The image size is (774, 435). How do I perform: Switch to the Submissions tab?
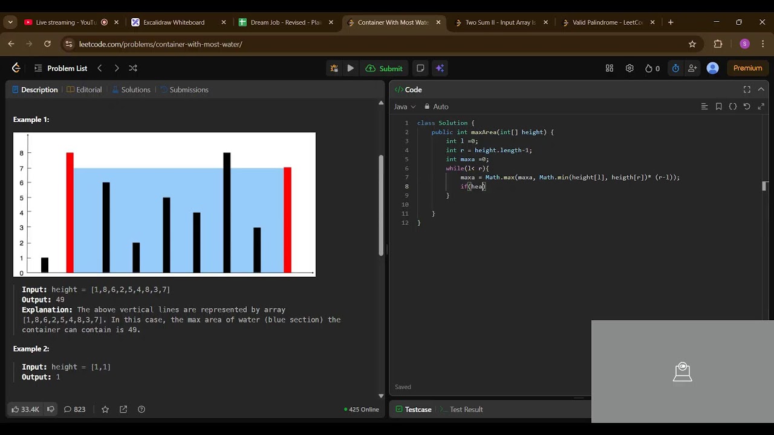pos(184,89)
